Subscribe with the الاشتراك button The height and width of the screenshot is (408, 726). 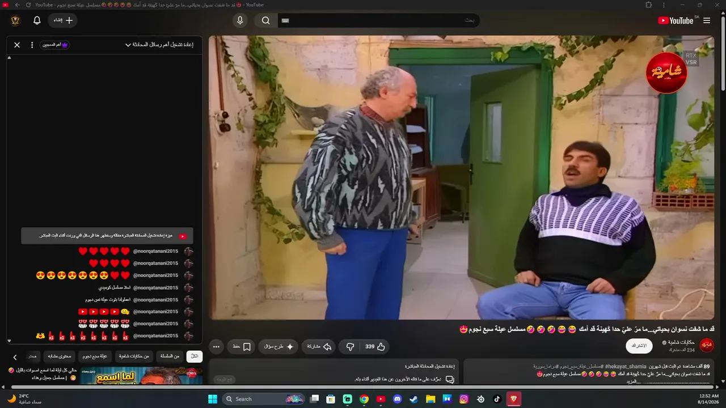point(639,346)
